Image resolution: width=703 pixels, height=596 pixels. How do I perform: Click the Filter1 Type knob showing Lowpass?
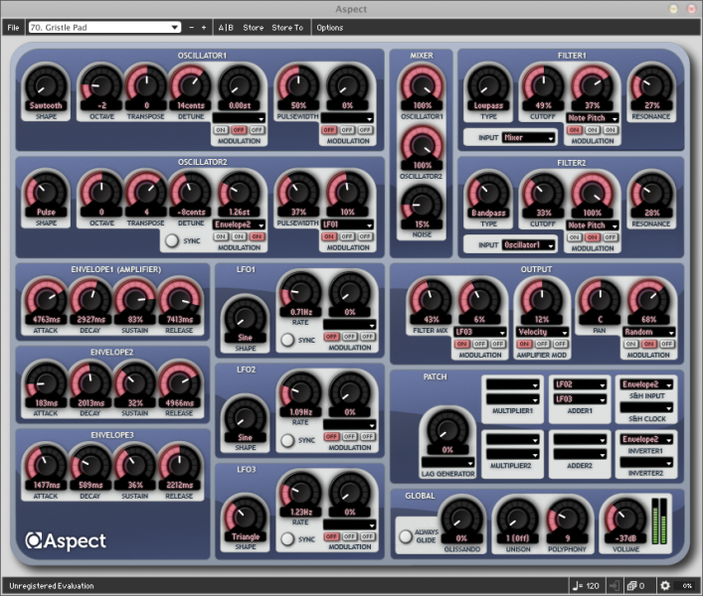click(489, 86)
